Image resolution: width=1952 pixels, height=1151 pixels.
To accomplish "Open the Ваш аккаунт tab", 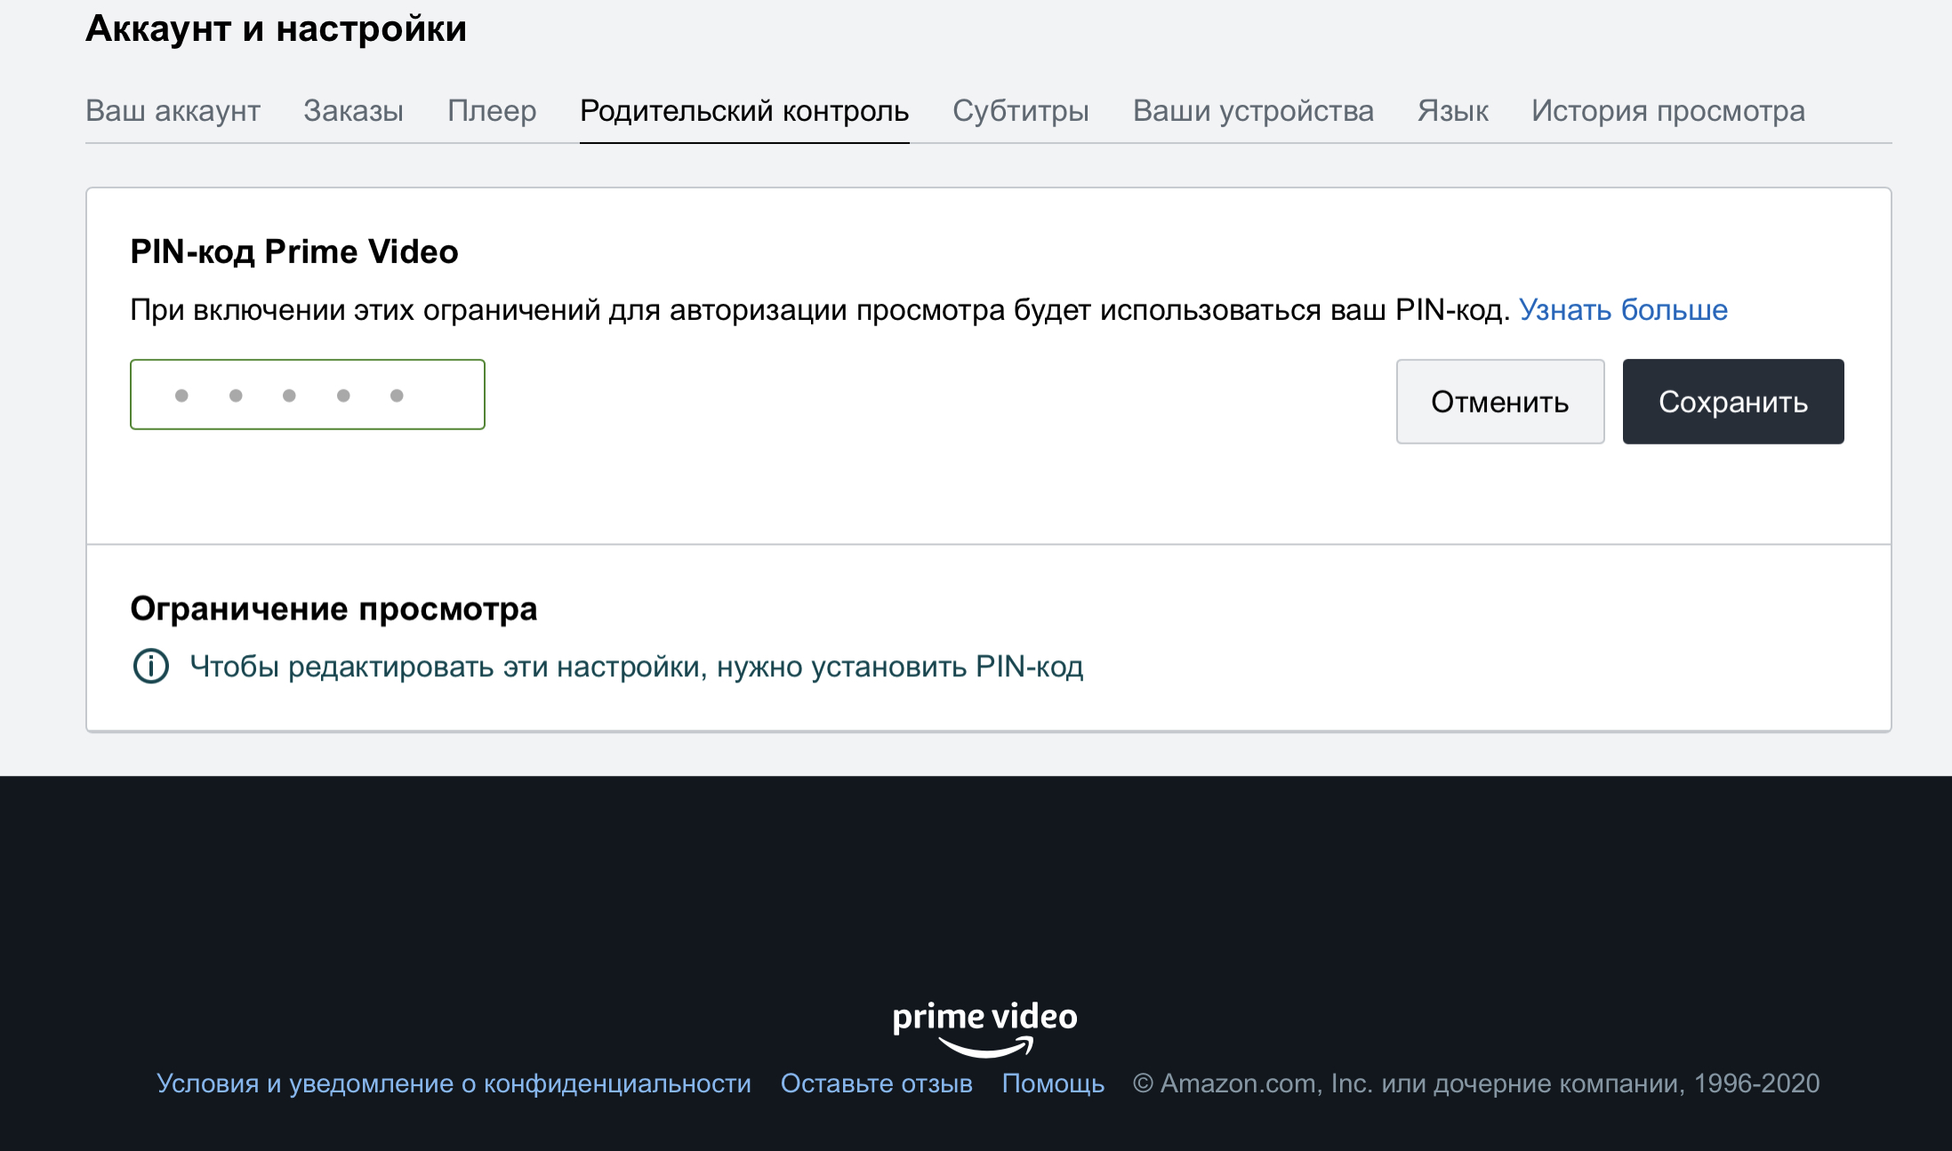I will (x=173, y=111).
